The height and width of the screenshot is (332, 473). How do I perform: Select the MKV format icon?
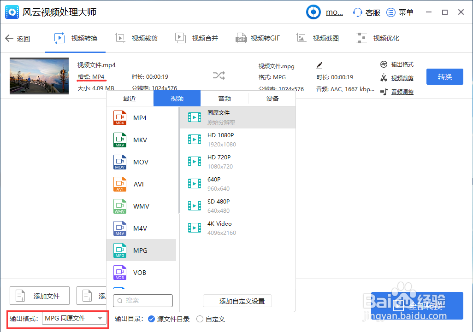[x=120, y=140]
